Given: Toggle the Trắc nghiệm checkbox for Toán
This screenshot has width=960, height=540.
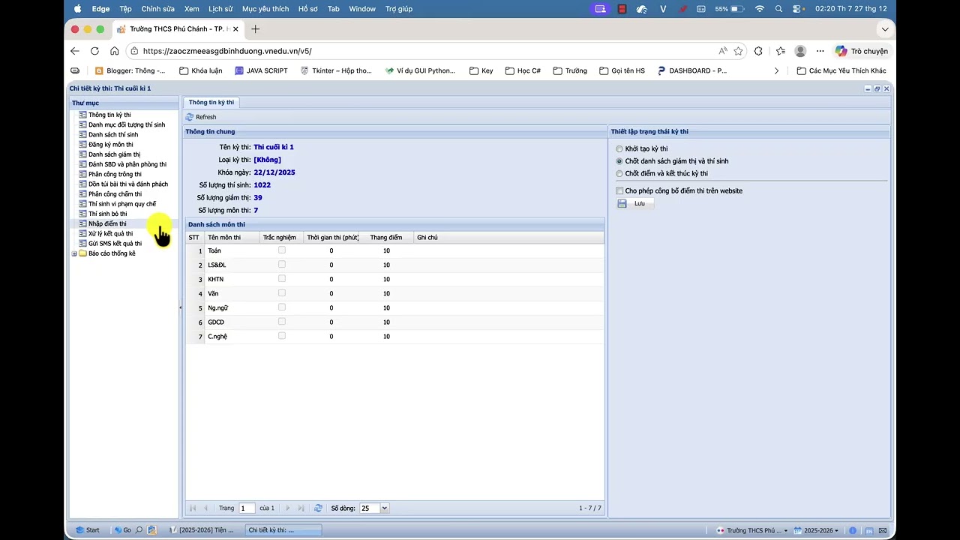Looking at the screenshot, I should coord(282,250).
